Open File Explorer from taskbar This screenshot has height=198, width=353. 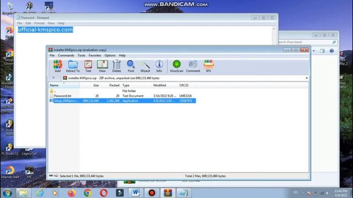(x=23, y=193)
